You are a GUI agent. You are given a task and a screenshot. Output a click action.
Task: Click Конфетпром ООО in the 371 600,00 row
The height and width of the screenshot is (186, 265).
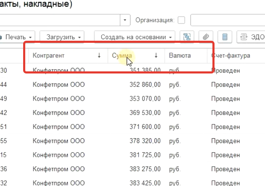click(x=58, y=127)
